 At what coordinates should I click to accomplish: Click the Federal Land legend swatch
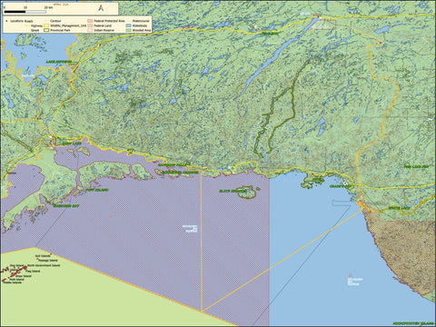[90, 25]
